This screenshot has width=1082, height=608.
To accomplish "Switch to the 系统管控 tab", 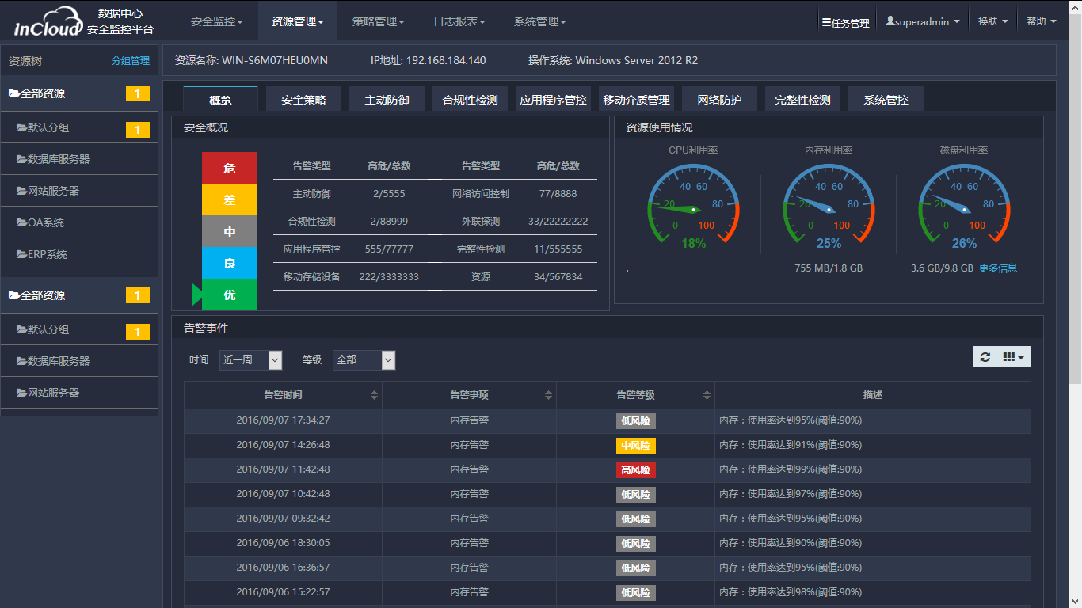I will click(886, 99).
